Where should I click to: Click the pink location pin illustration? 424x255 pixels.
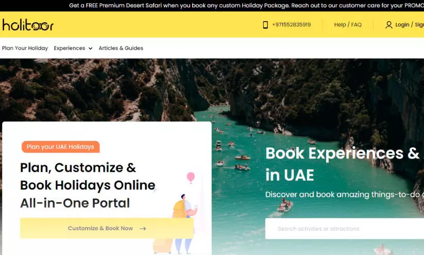(191, 178)
